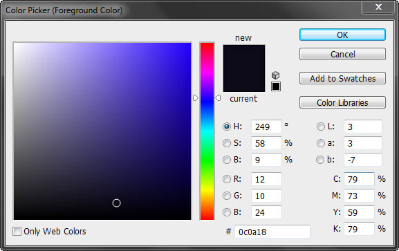Click the H field showing 249

(x=266, y=127)
